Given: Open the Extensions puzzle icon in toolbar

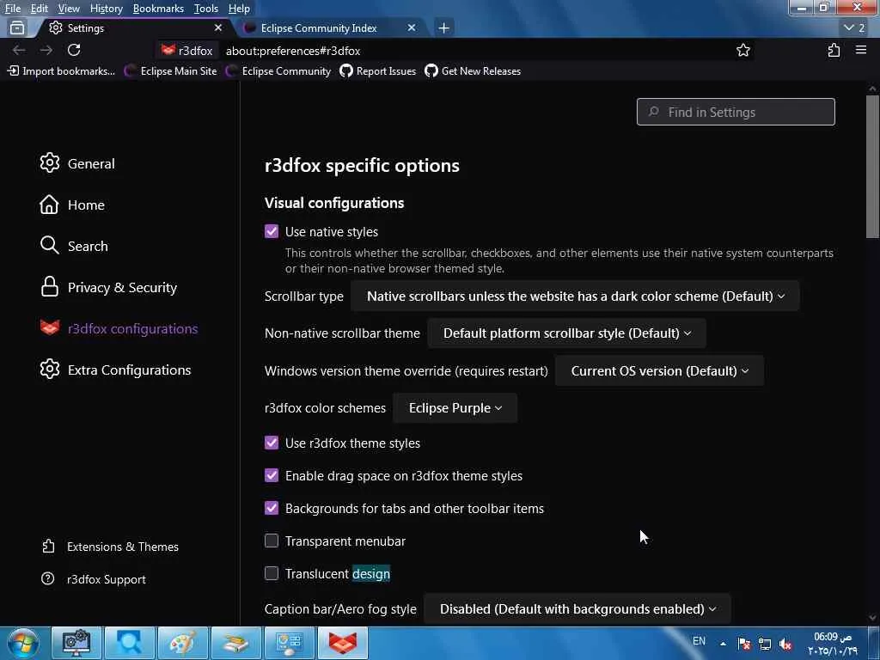Looking at the screenshot, I should point(834,51).
